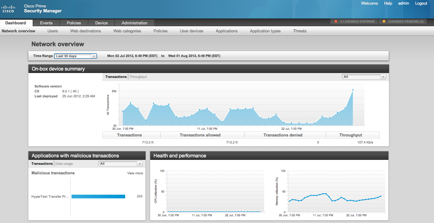This screenshot has height=223, width=434.
Task: Click the red licenses expiring indicator
Action: pos(336,22)
